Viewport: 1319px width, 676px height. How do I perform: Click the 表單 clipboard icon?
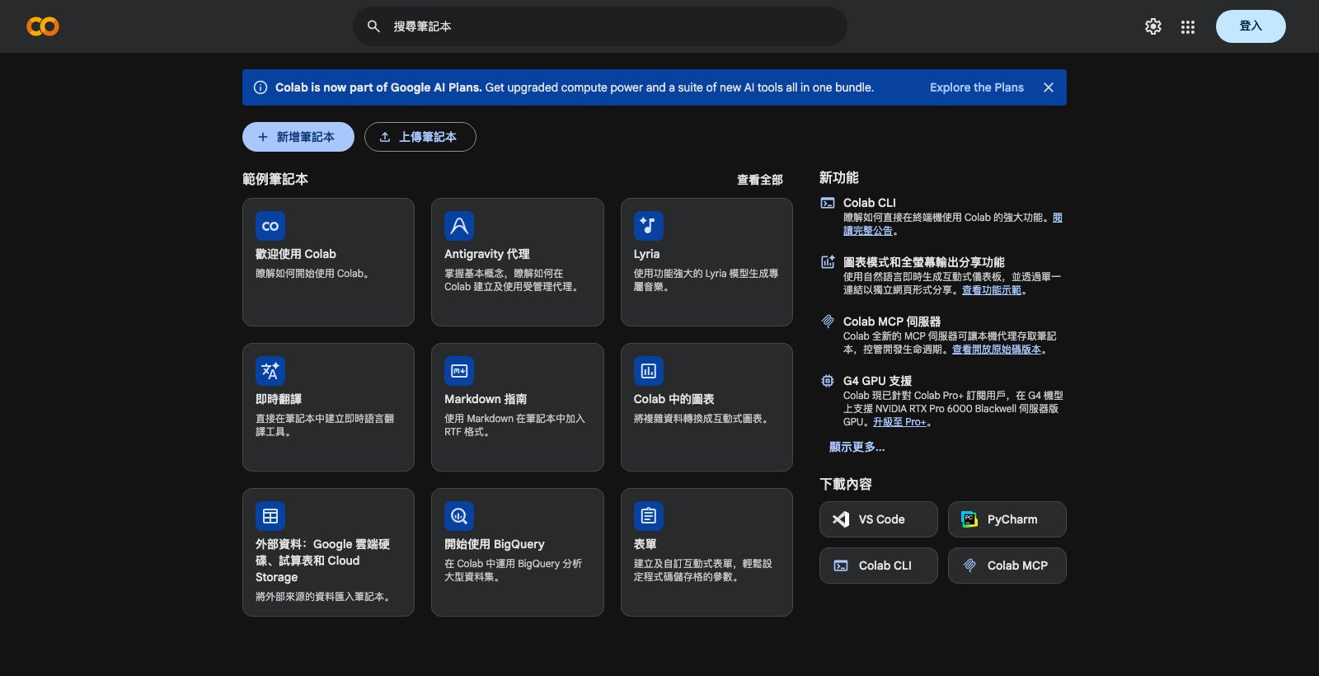[x=649, y=516]
